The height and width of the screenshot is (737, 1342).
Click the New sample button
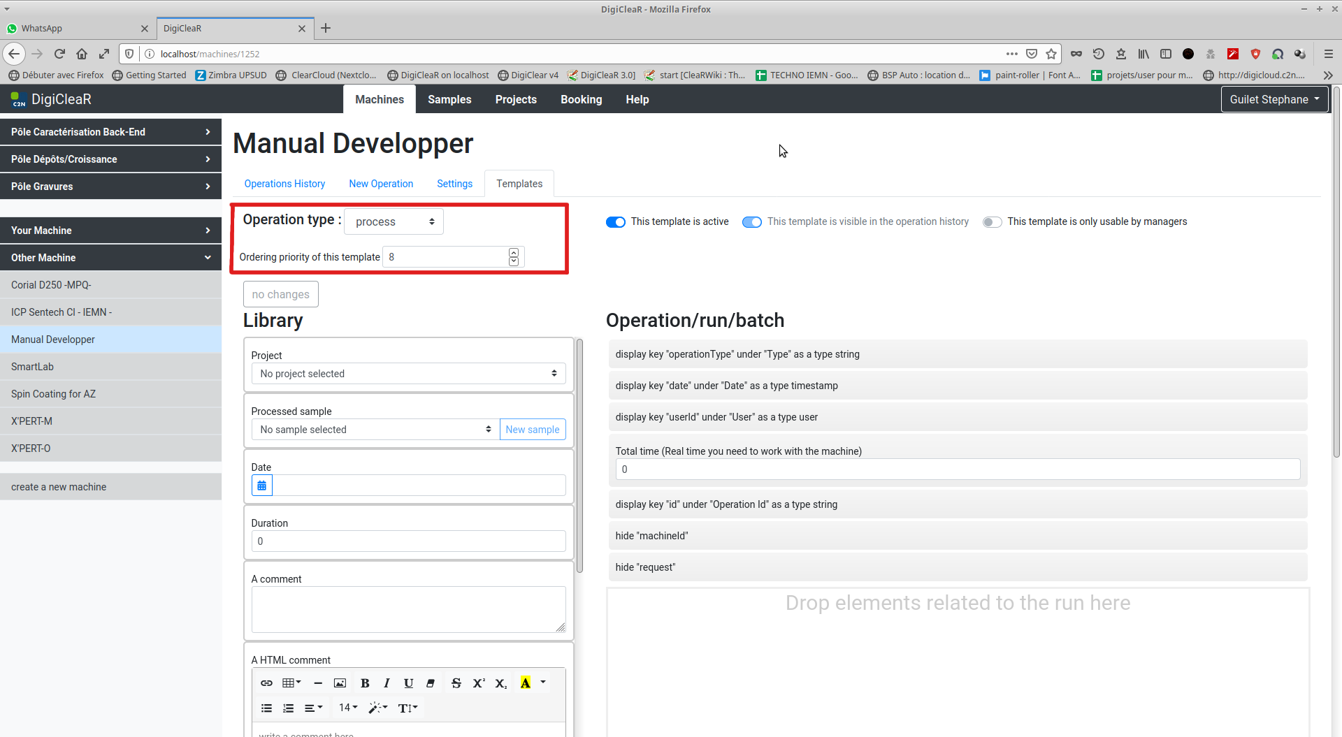point(532,430)
